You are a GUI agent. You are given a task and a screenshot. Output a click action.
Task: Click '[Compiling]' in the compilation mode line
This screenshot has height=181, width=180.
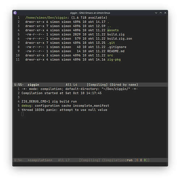point(89,160)
